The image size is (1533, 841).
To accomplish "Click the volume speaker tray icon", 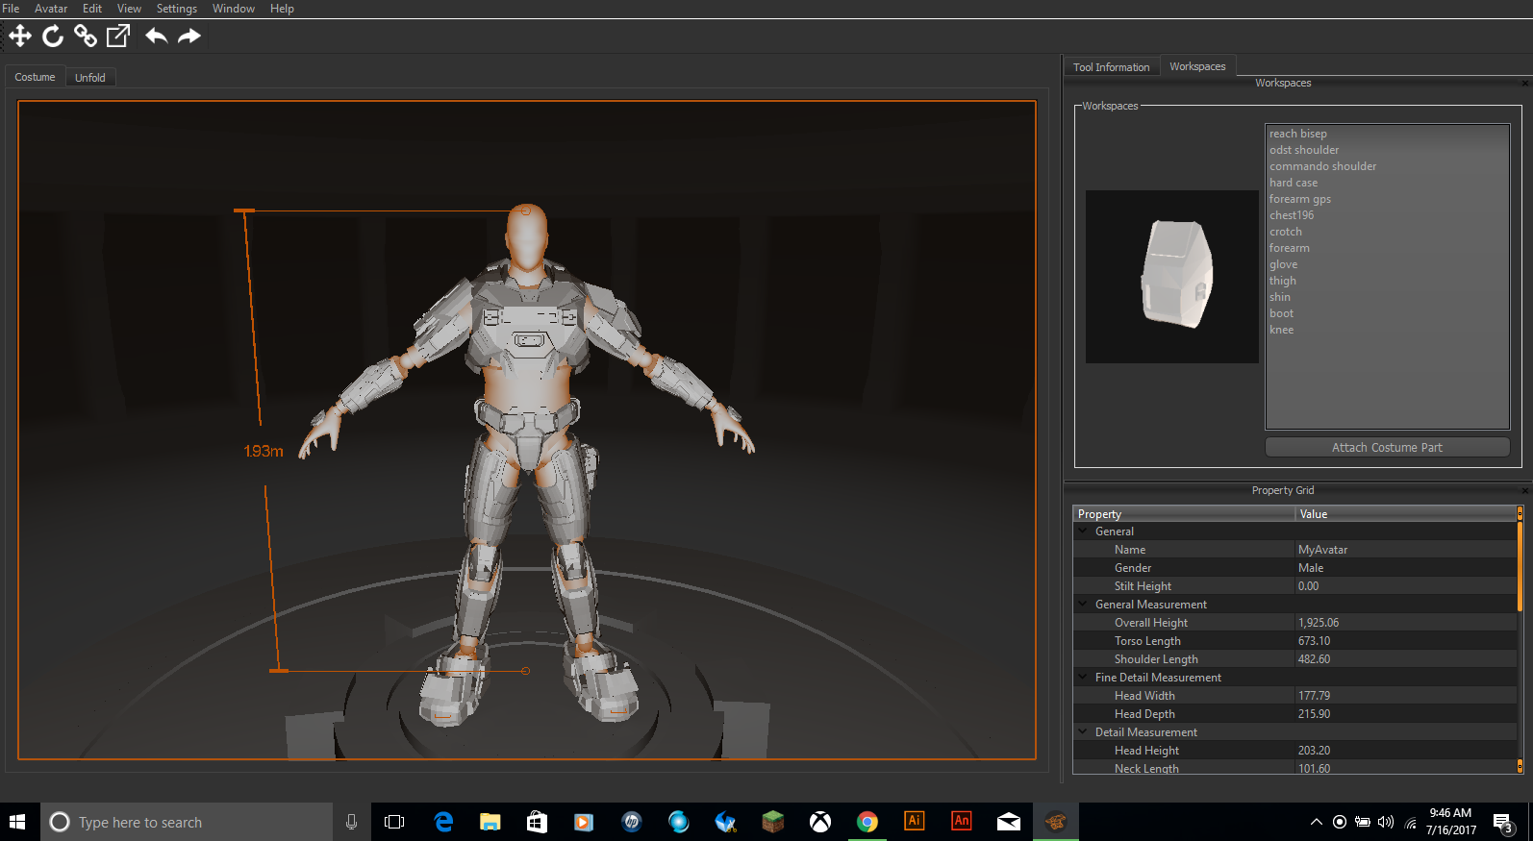I will point(1386,822).
